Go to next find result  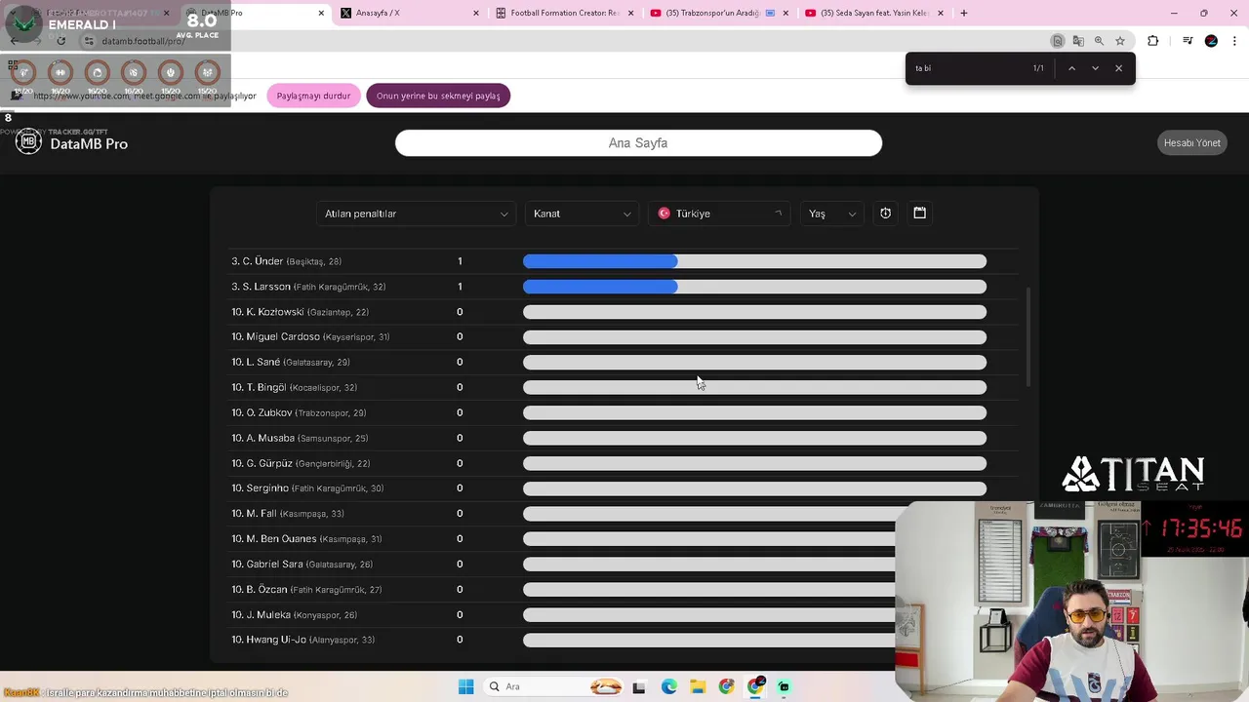click(1095, 68)
